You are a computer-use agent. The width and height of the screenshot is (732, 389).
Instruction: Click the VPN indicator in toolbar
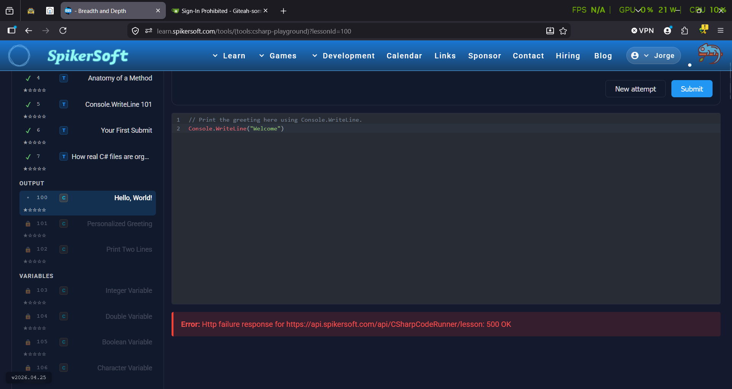click(642, 31)
